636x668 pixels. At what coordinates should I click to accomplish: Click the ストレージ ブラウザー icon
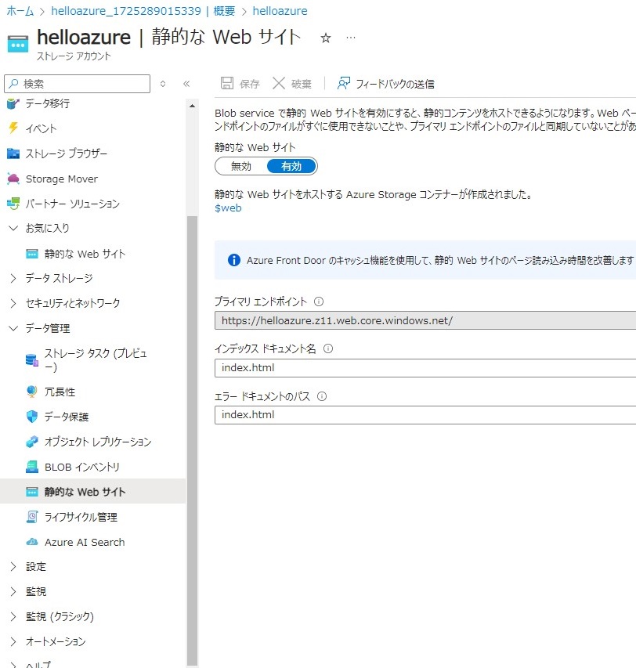tap(13, 153)
